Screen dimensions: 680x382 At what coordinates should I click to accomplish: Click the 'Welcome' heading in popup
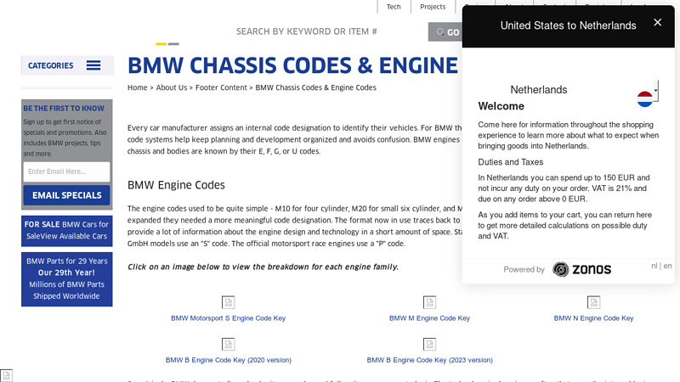tap(501, 106)
